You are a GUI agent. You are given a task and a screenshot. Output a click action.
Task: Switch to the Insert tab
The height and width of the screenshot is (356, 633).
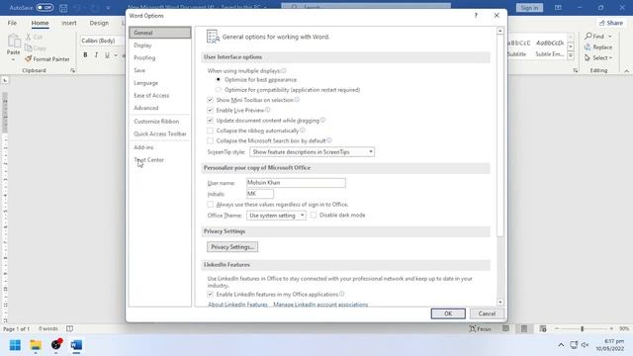pyautogui.click(x=68, y=23)
